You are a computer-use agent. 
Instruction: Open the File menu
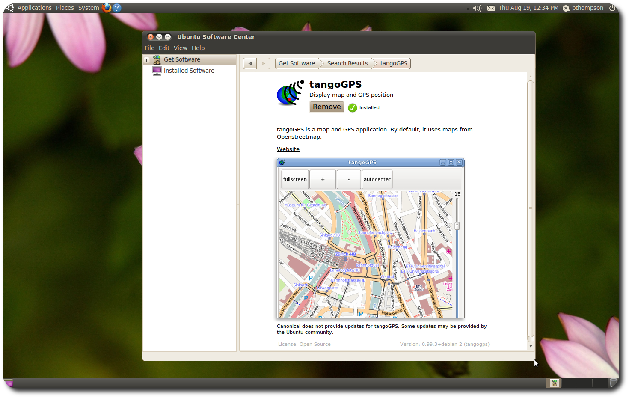point(149,48)
